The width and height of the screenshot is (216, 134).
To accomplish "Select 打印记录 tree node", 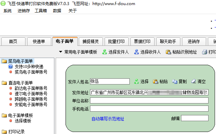I will 16,132.
